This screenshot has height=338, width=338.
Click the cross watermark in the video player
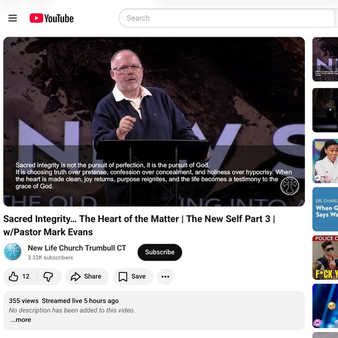point(290,186)
